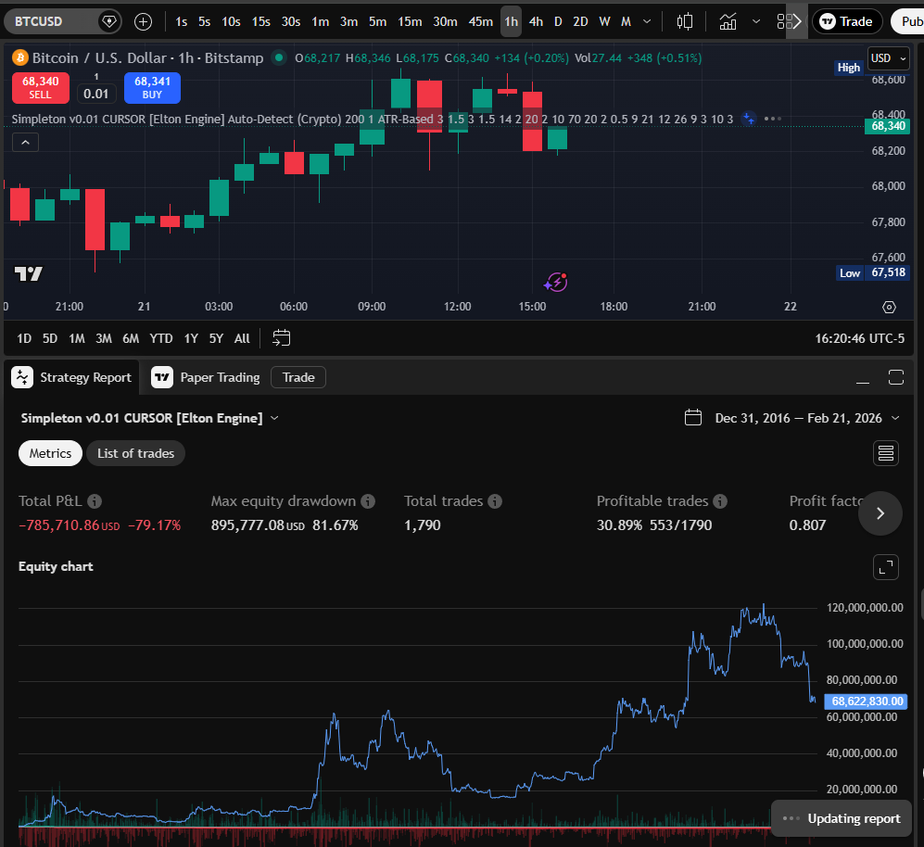Open the Indicators panel icon
Screen dimensions: 924x847
(x=728, y=20)
